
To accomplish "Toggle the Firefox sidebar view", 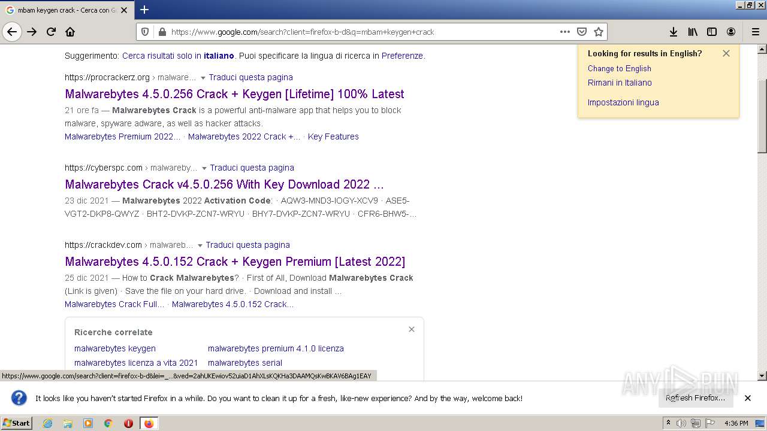I will 712,32.
